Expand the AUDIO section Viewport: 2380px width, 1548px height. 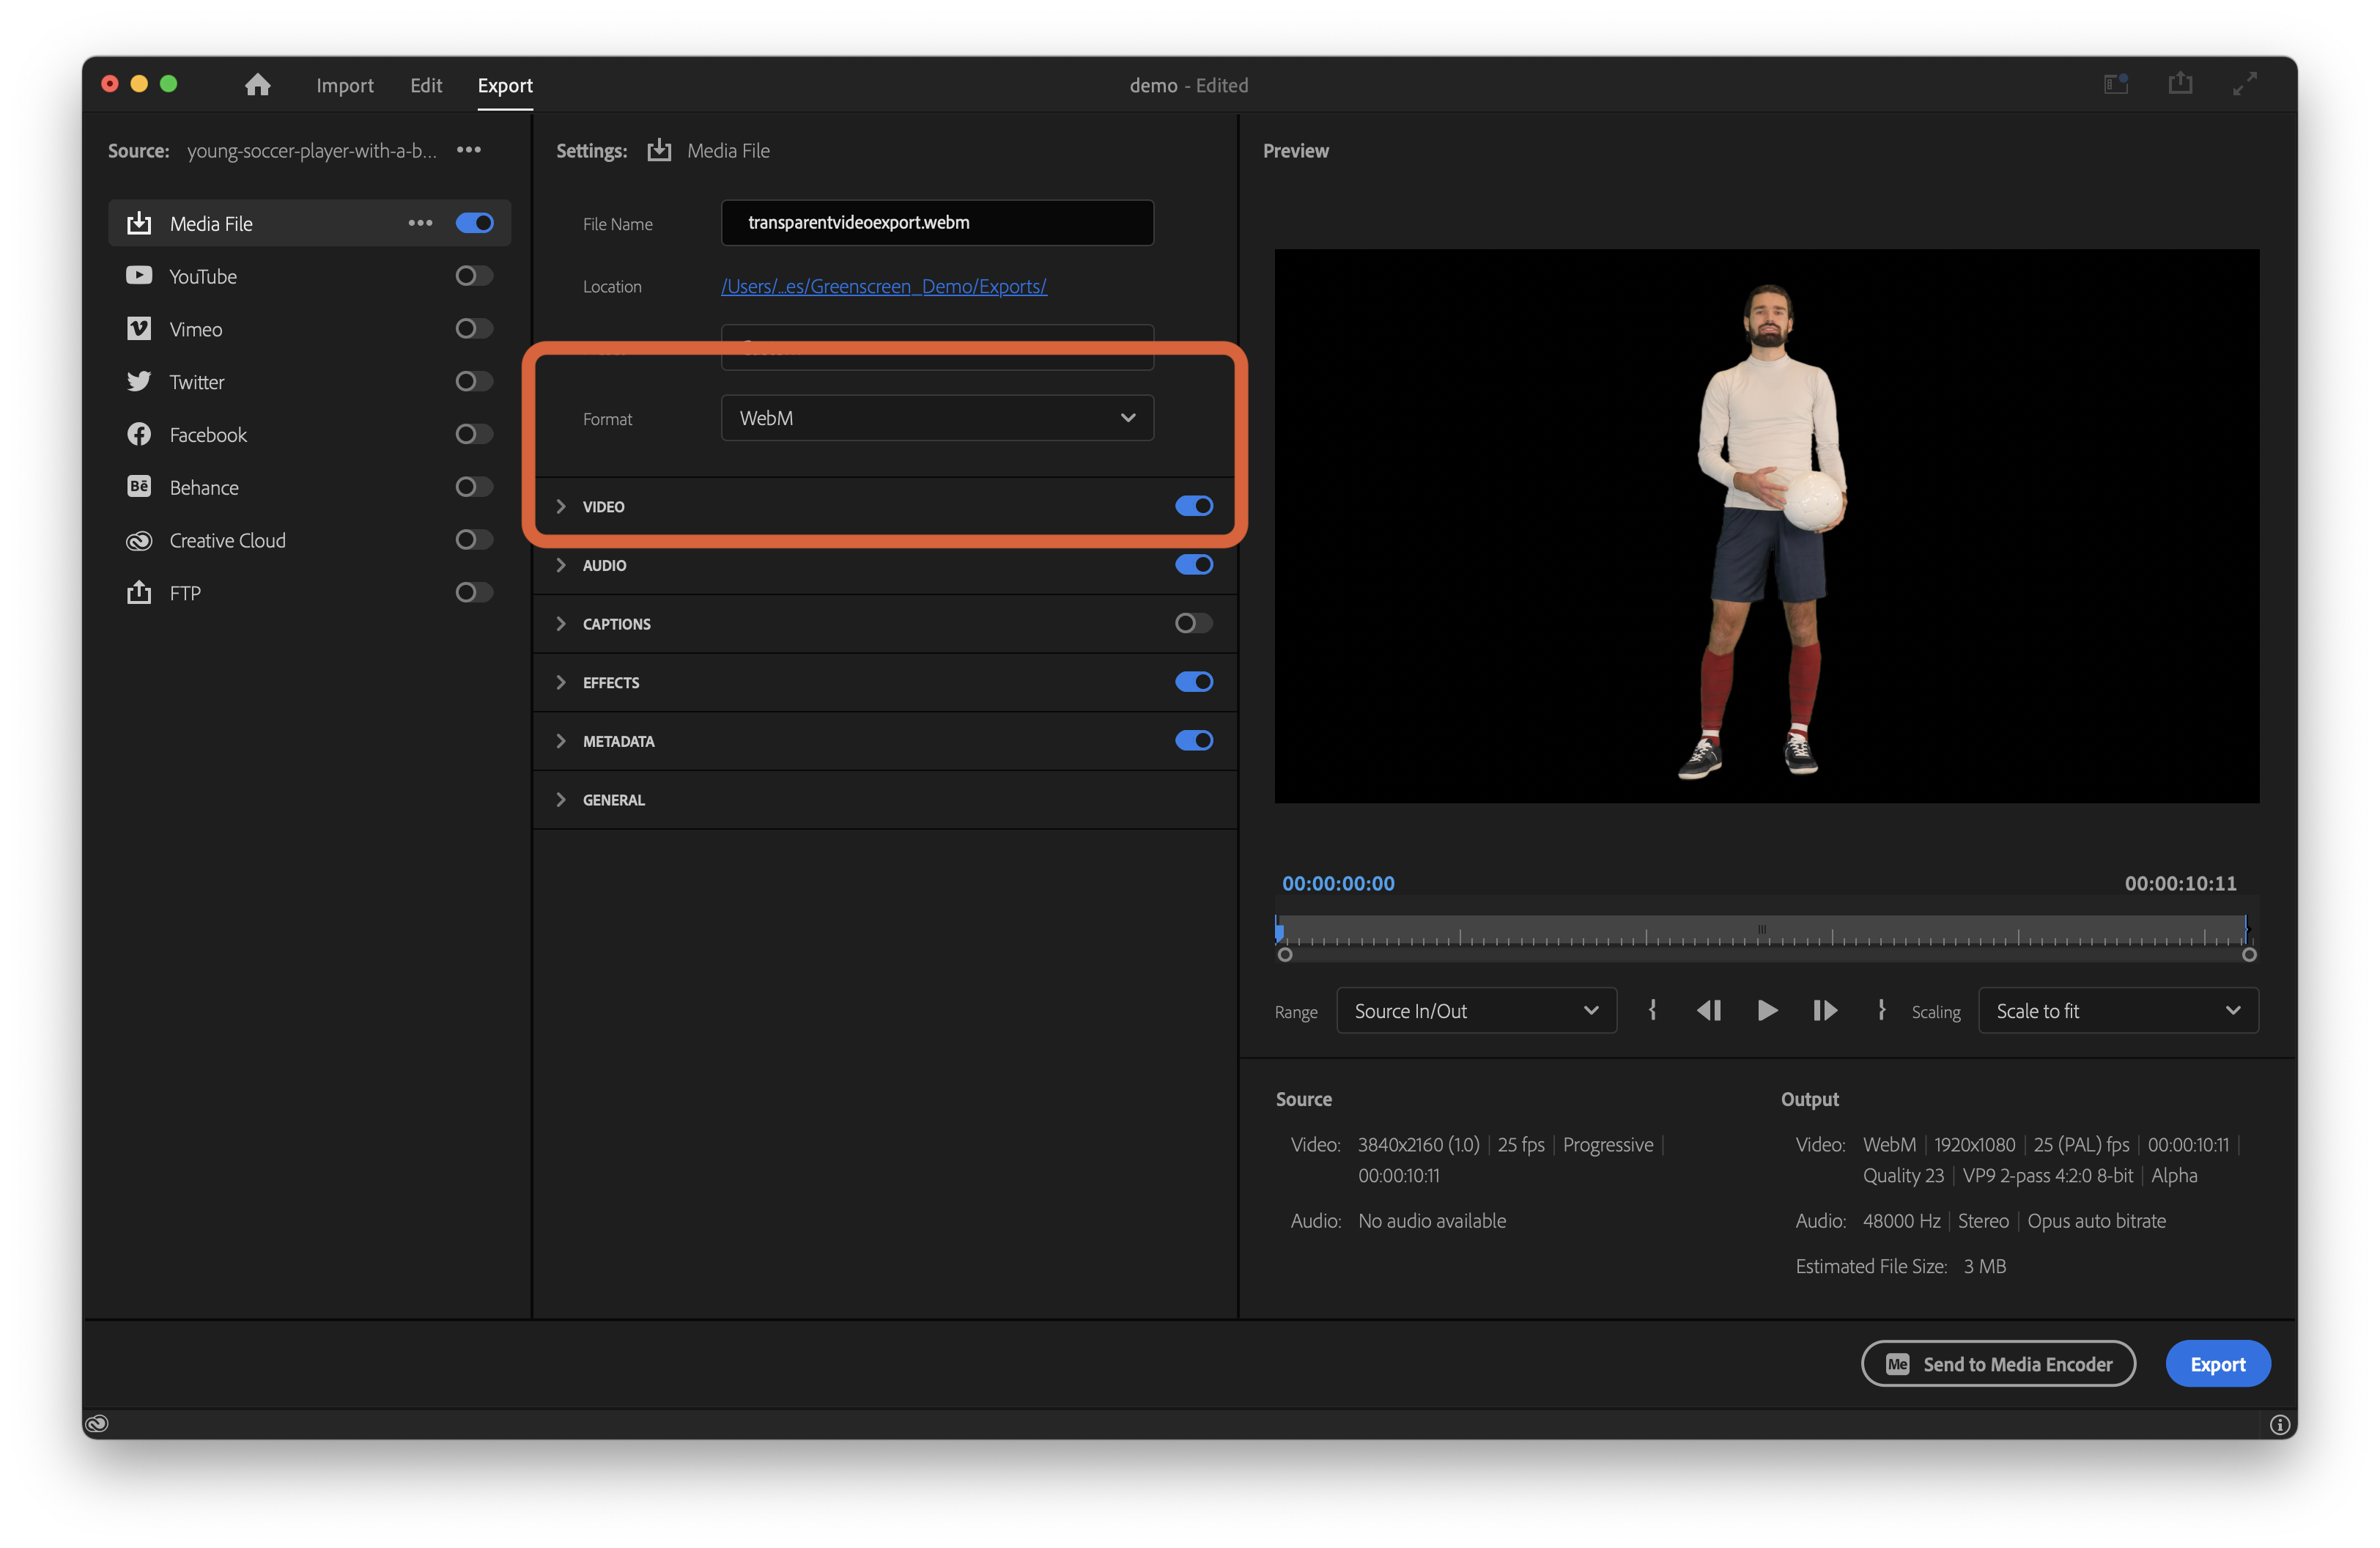tap(561, 565)
